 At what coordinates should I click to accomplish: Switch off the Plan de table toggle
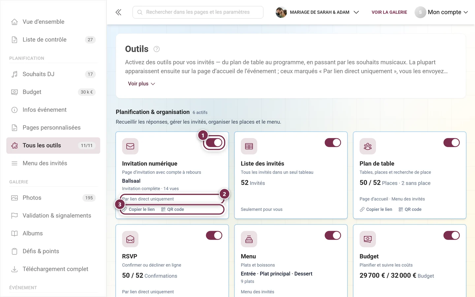point(452,143)
